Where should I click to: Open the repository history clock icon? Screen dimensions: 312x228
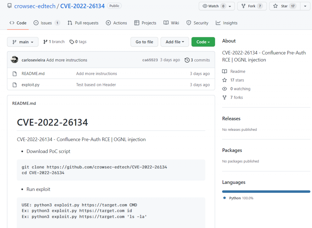187,60
